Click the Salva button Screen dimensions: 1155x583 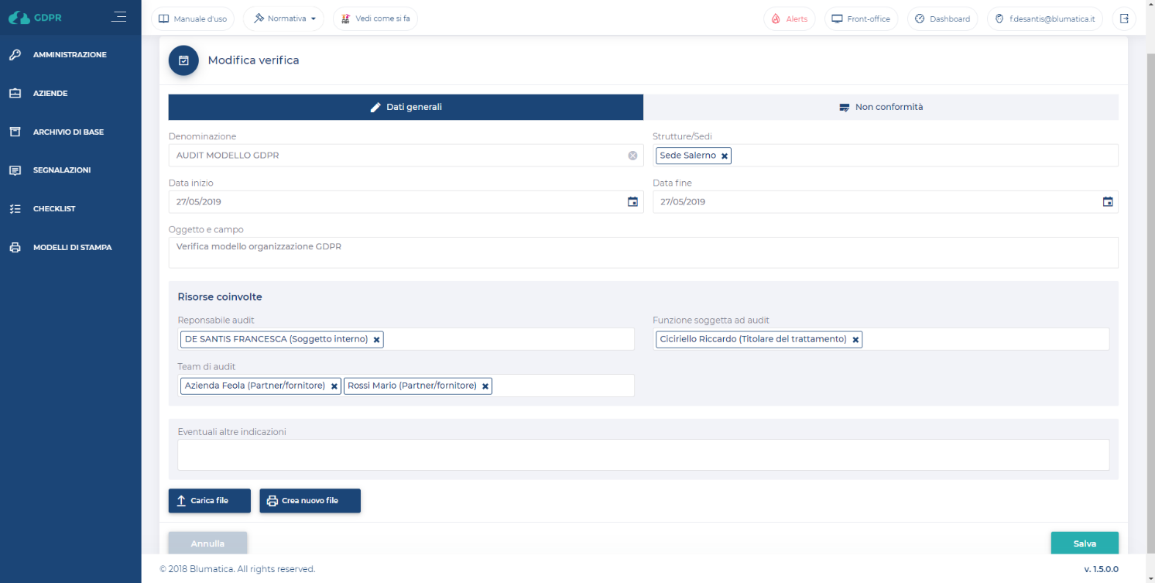point(1084,544)
